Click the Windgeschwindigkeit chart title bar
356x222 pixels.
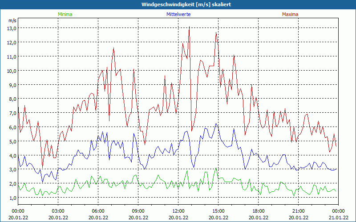click(178, 4)
